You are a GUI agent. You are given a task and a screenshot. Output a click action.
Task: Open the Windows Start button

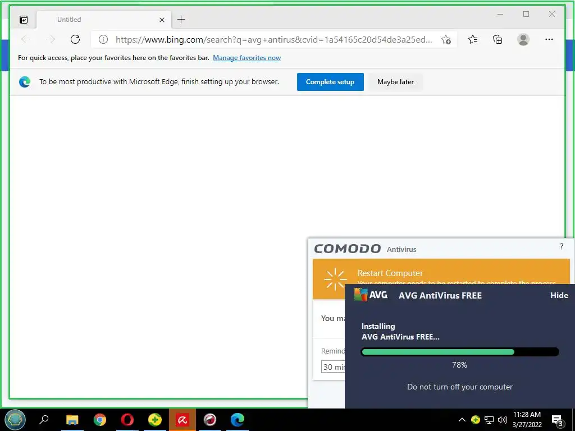click(15, 420)
